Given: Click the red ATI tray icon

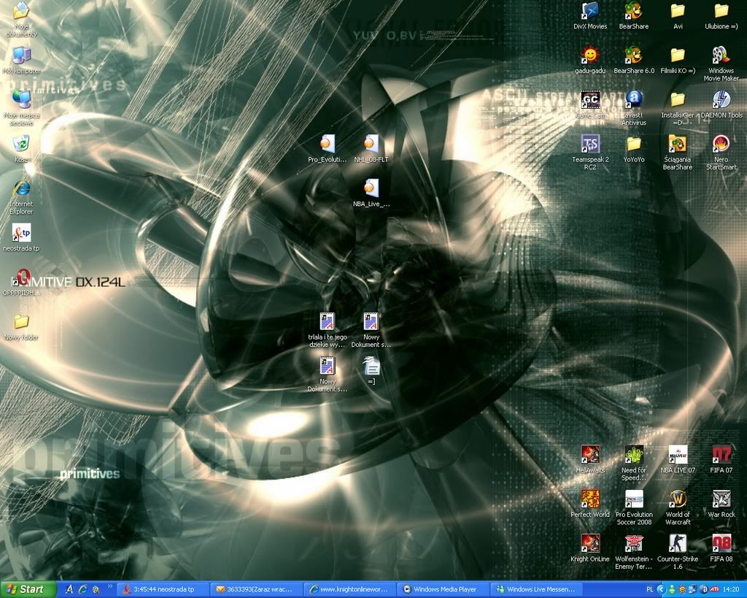Looking at the screenshot, I should [715, 590].
